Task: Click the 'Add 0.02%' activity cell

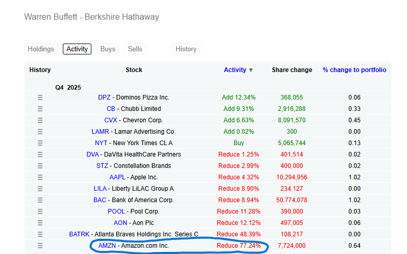Action: tap(239, 132)
